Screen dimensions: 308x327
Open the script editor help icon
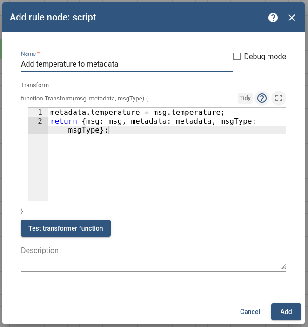(262, 98)
